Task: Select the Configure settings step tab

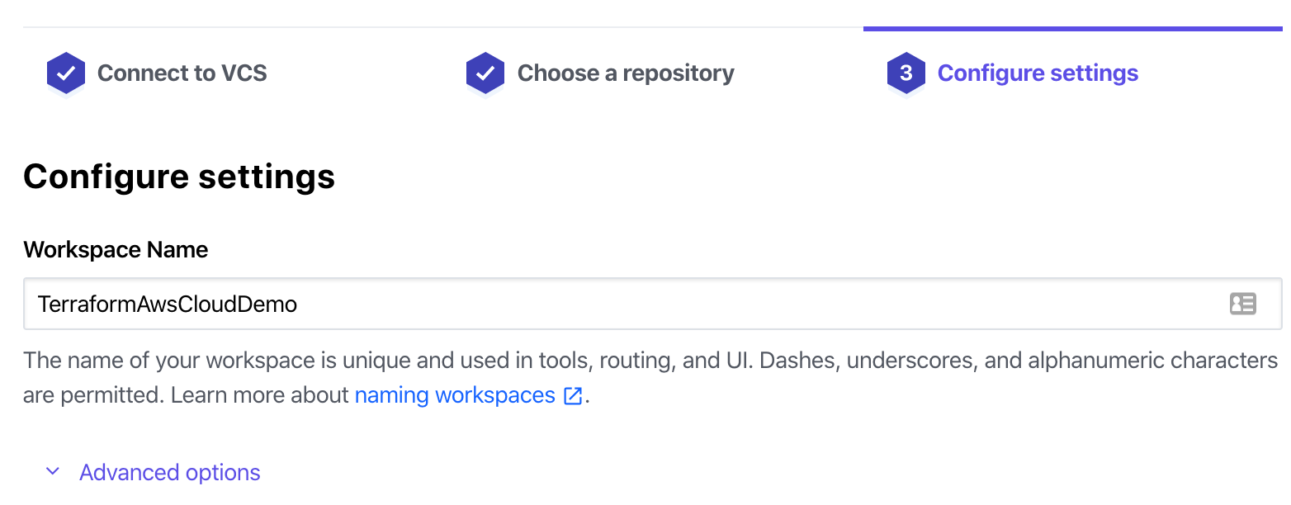Action: tap(1038, 73)
